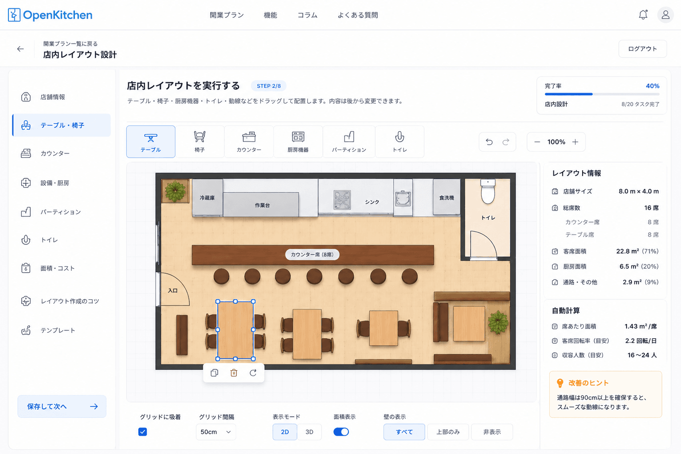Viewport: 681px width, 454px height.
Task: Select the 冷蔵庫 in the floor plan
Action: pos(207,198)
